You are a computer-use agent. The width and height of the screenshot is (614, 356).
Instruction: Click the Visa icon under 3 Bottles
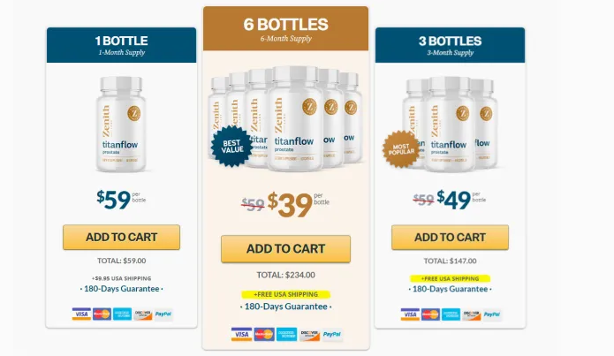410,314
